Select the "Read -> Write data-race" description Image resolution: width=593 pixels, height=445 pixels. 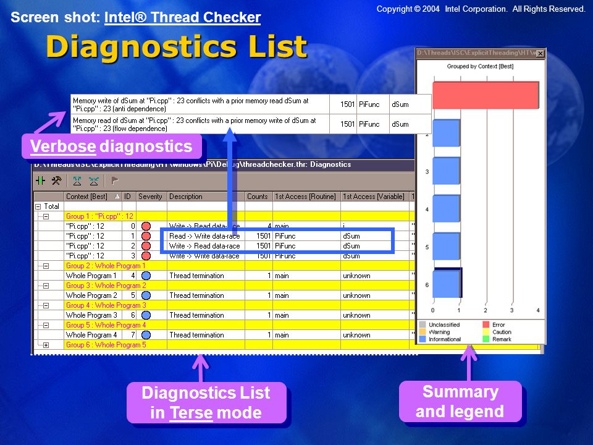pos(204,235)
